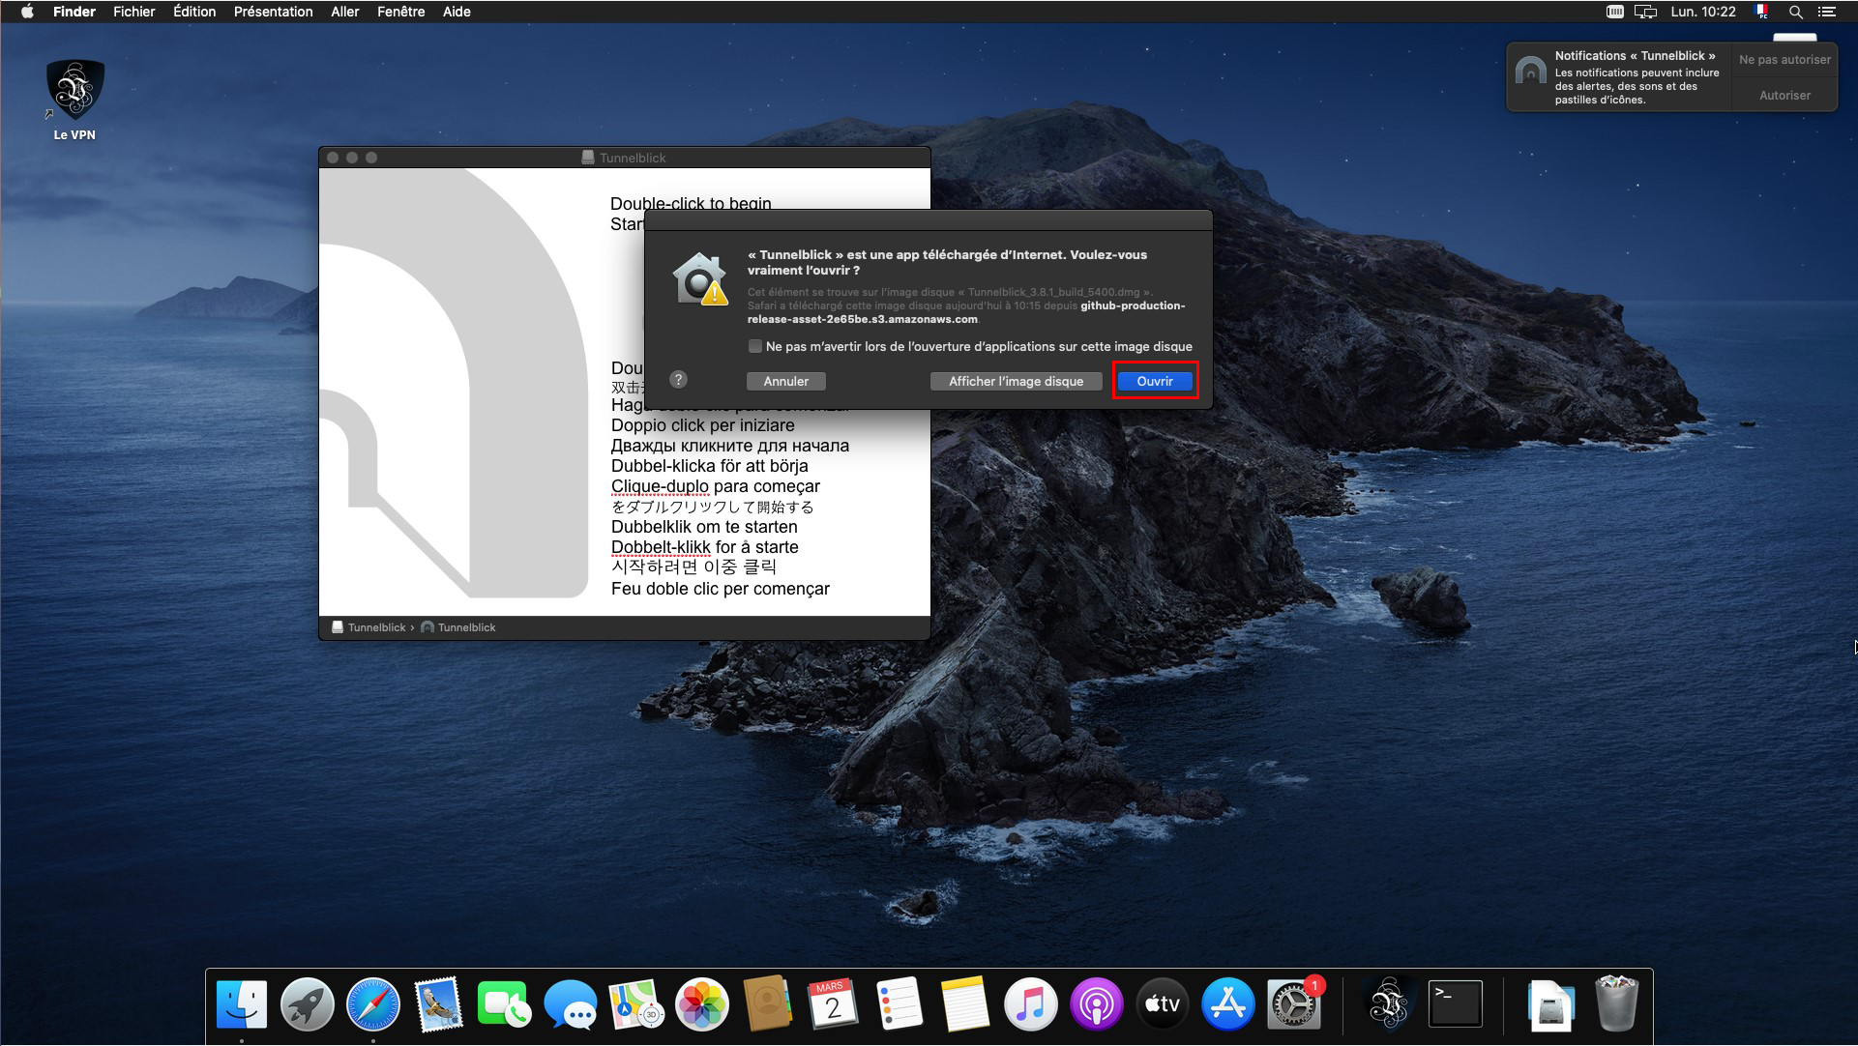Open Finder from the Dock
Screen dimensions: 1858x1046
point(242,1004)
